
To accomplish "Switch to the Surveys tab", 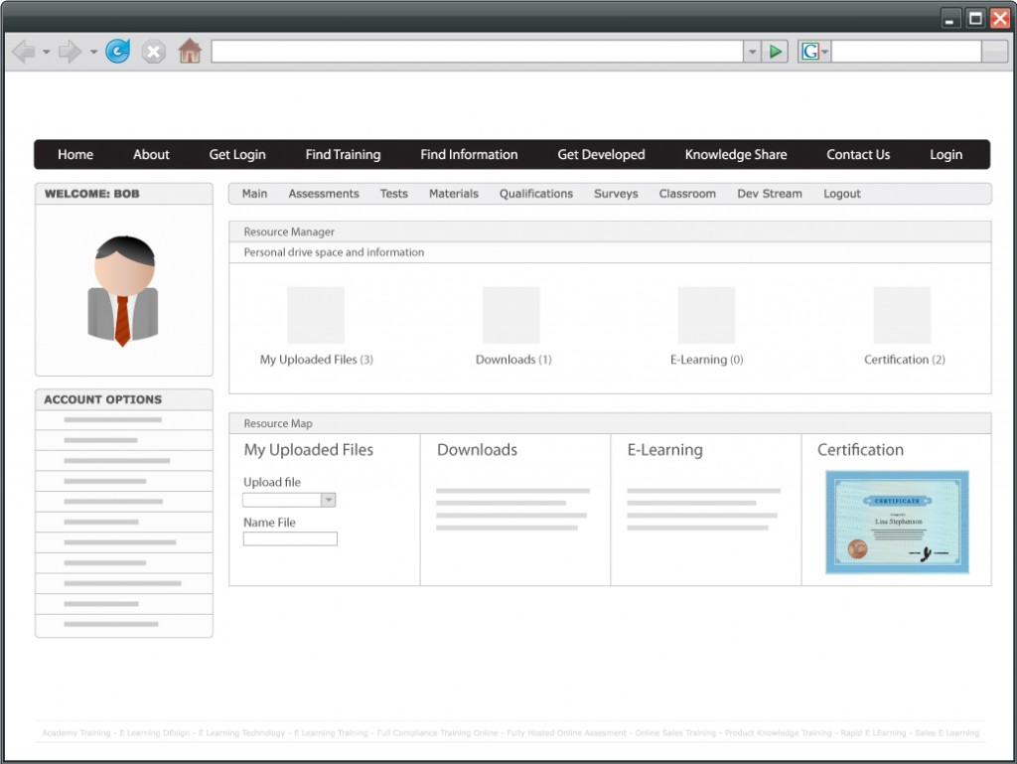I will click(x=616, y=194).
